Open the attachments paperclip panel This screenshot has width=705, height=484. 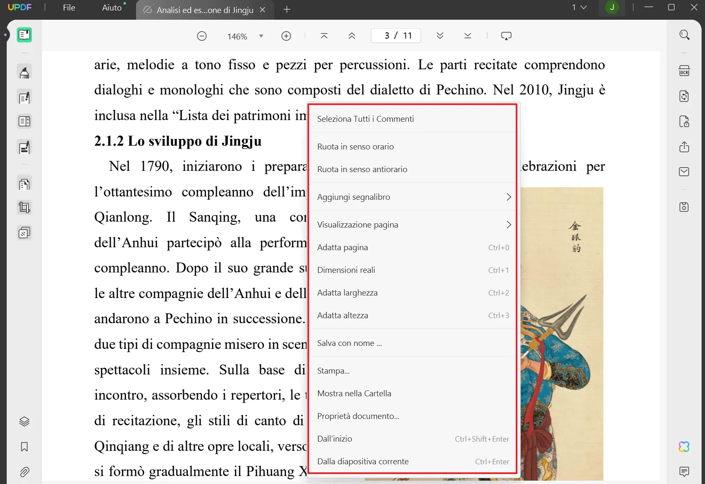(24, 472)
